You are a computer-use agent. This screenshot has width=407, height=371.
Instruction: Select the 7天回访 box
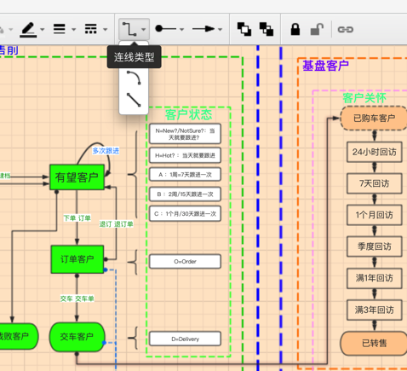pos(375,183)
